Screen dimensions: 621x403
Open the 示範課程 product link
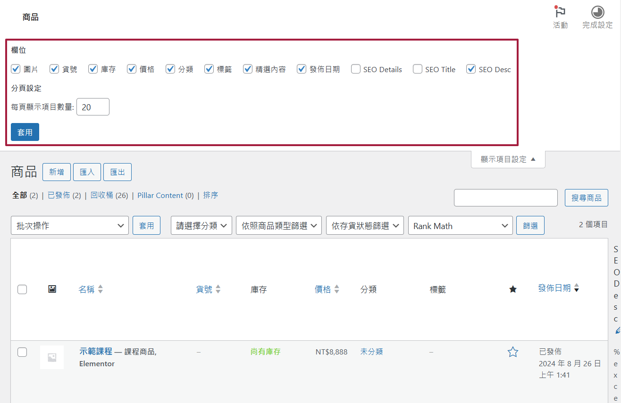pos(95,352)
